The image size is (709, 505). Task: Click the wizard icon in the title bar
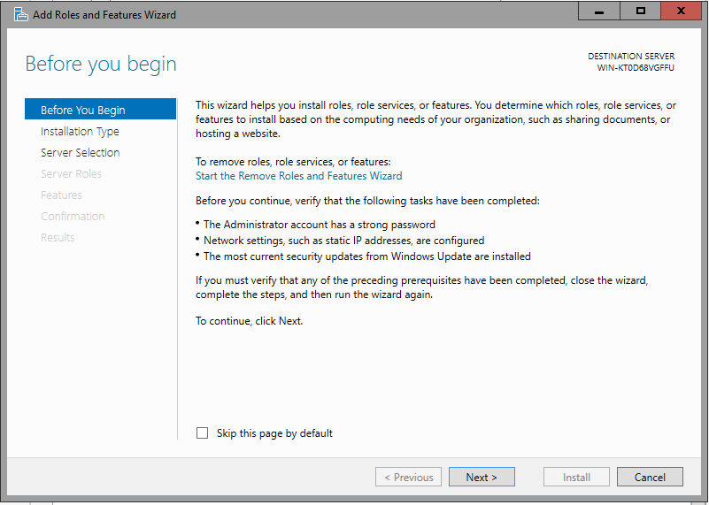pyautogui.click(x=20, y=14)
